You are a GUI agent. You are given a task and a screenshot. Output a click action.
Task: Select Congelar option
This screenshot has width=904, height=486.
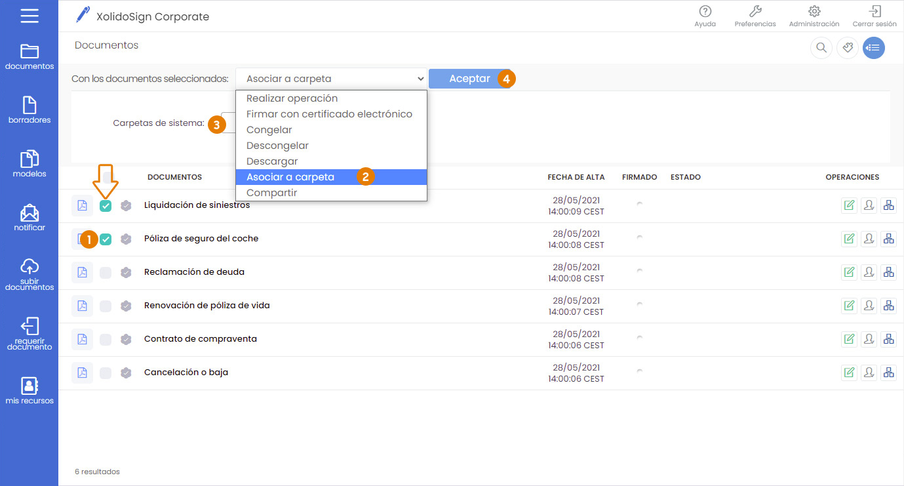coord(331,130)
